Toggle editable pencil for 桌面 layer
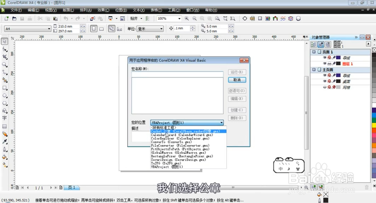The image size is (376, 203). [334, 81]
